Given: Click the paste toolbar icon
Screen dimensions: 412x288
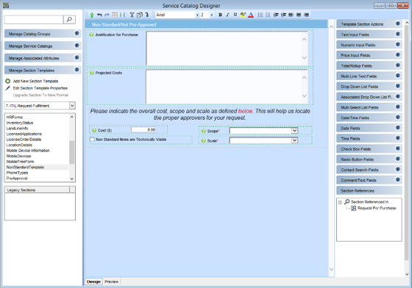Looking at the screenshot, I should pyautogui.click(x=147, y=15).
